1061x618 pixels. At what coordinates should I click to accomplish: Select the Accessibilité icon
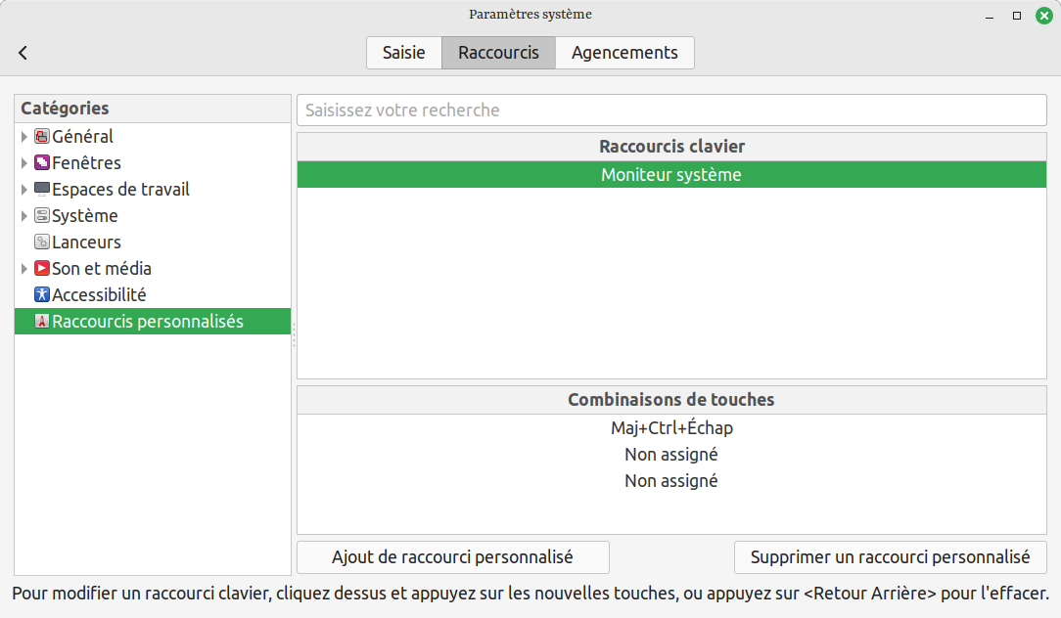tap(42, 295)
